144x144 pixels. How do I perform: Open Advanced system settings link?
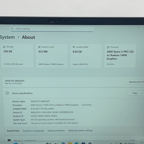80,130
